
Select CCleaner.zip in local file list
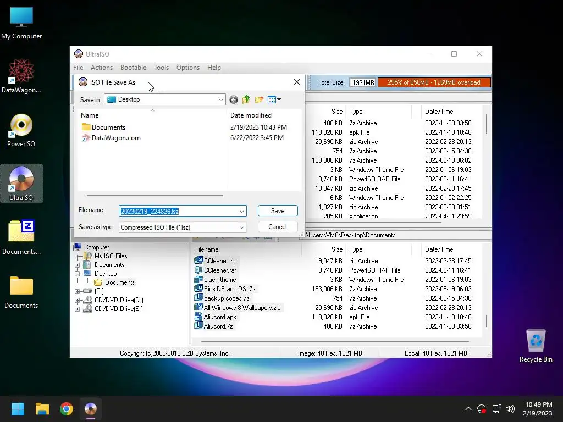click(216, 261)
